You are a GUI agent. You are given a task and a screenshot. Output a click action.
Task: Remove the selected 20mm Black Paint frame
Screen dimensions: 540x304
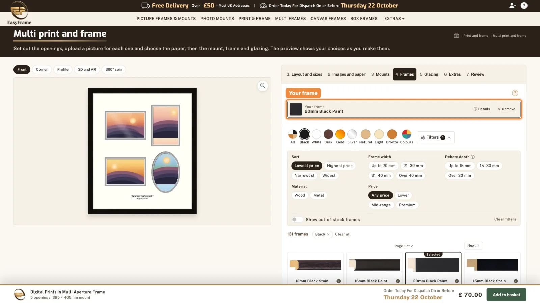(x=506, y=109)
